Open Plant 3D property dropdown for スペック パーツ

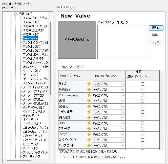(123, 140)
